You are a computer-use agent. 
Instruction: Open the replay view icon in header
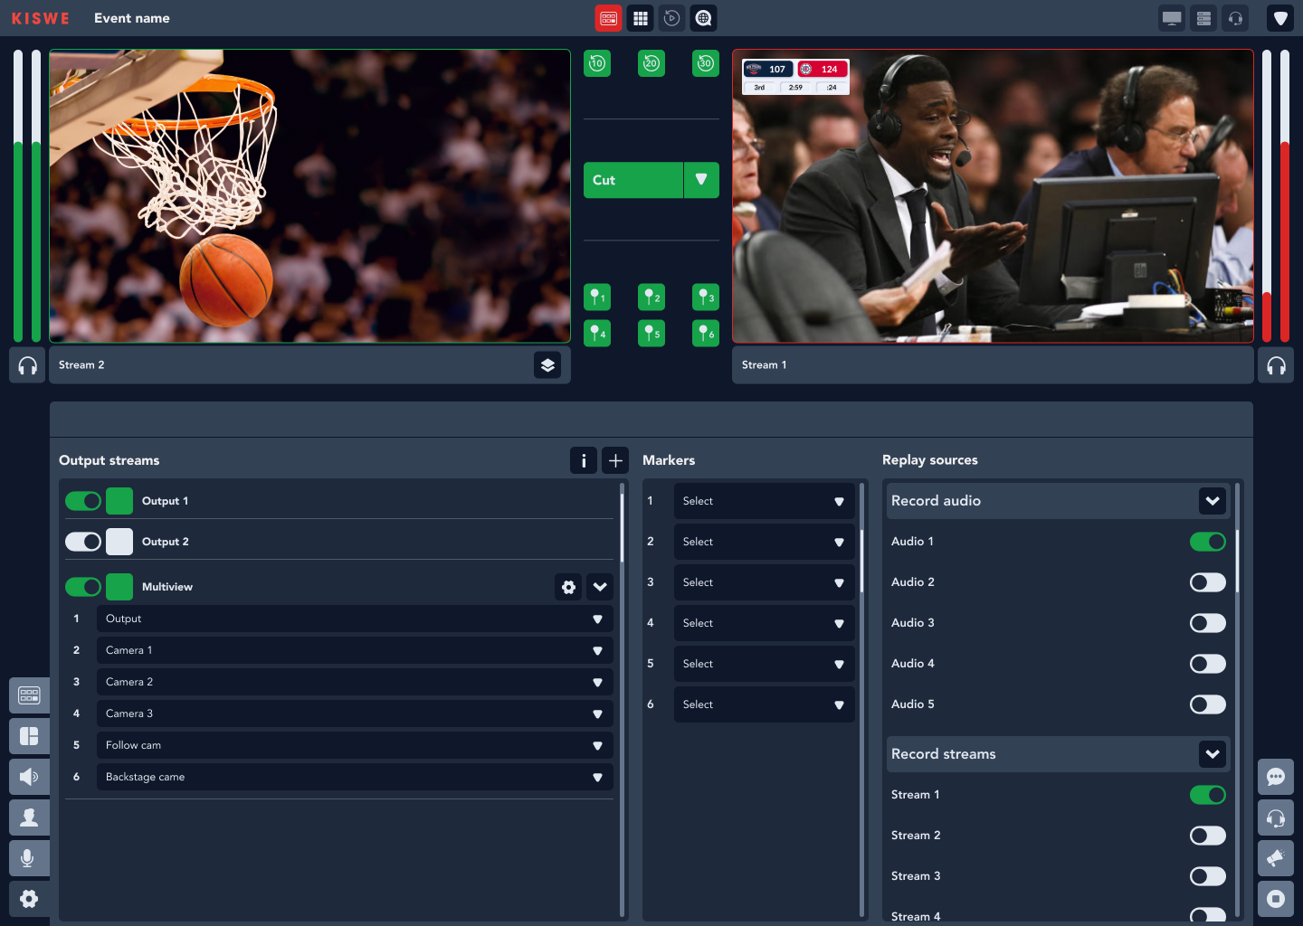671,18
